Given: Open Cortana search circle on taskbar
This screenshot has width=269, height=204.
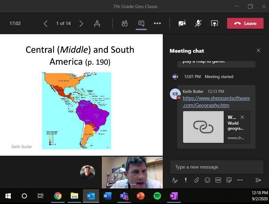Looking at the screenshot, I should click(24, 196).
